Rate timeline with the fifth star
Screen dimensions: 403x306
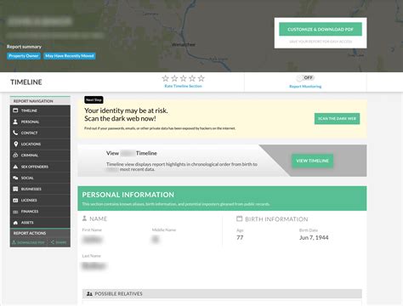click(201, 78)
